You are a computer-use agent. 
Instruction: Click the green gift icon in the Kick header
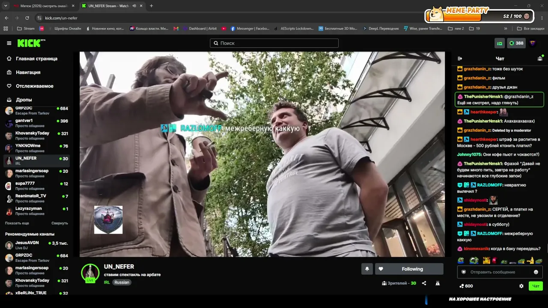tap(500, 43)
